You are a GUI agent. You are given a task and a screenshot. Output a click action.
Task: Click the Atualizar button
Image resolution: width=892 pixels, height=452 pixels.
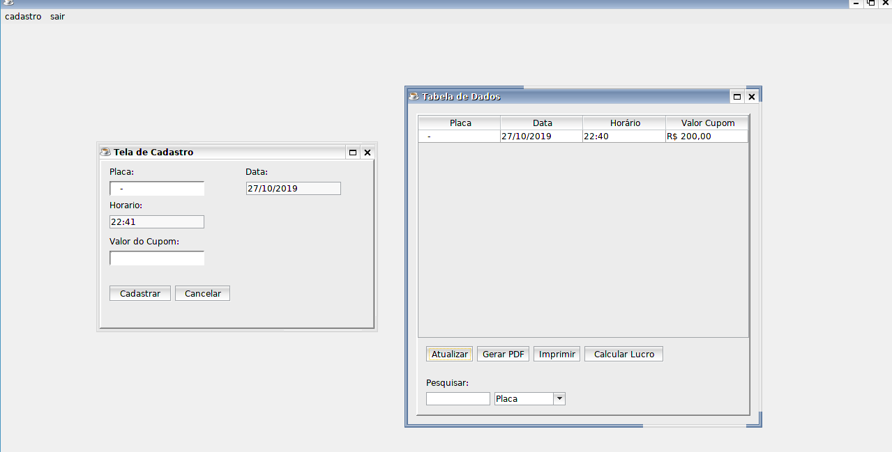tap(450, 354)
